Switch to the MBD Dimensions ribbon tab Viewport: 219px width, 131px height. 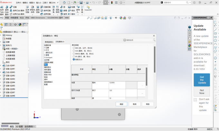38,18
